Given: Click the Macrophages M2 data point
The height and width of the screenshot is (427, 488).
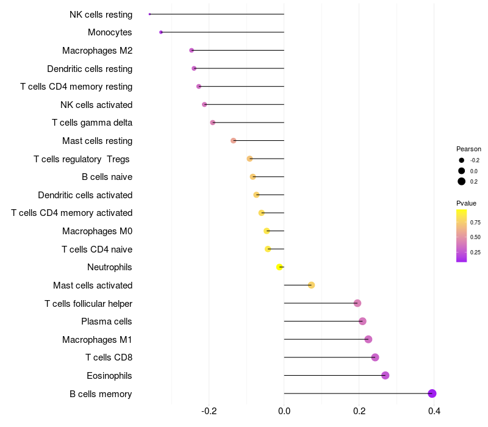Looking at the screenshot, I should tap(192, 50).
